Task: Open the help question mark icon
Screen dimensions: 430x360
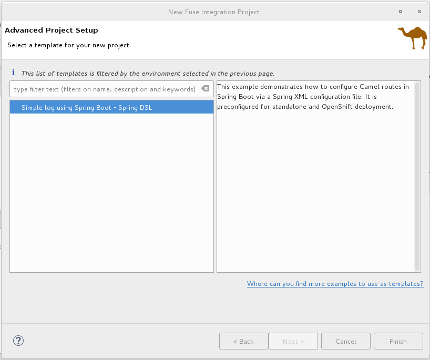Action: point(17,341)
